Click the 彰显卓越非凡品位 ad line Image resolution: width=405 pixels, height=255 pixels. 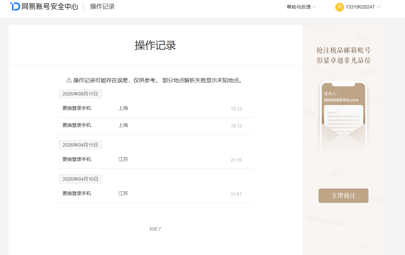click(x=343, y=60)
